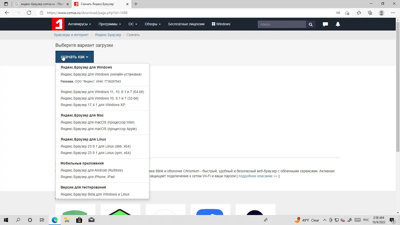Open File Explorer from taskbar
The width and height of the screenshot is (400, 225).
tap(67, 220)
